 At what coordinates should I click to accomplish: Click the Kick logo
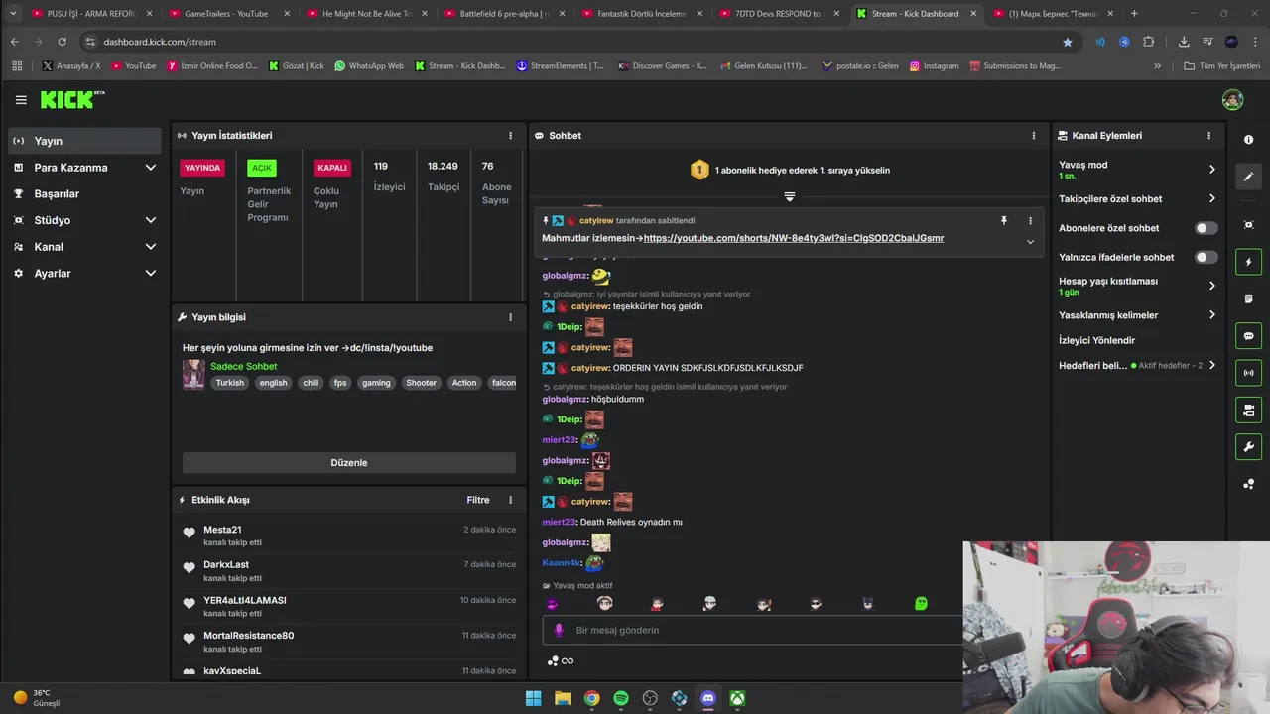(71, 100)
